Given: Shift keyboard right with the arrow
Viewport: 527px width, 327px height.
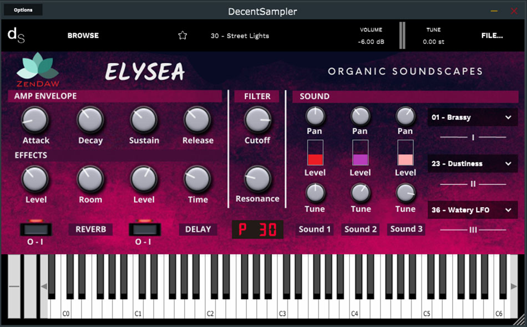Looking at the screenshot, I should point(514,287).
